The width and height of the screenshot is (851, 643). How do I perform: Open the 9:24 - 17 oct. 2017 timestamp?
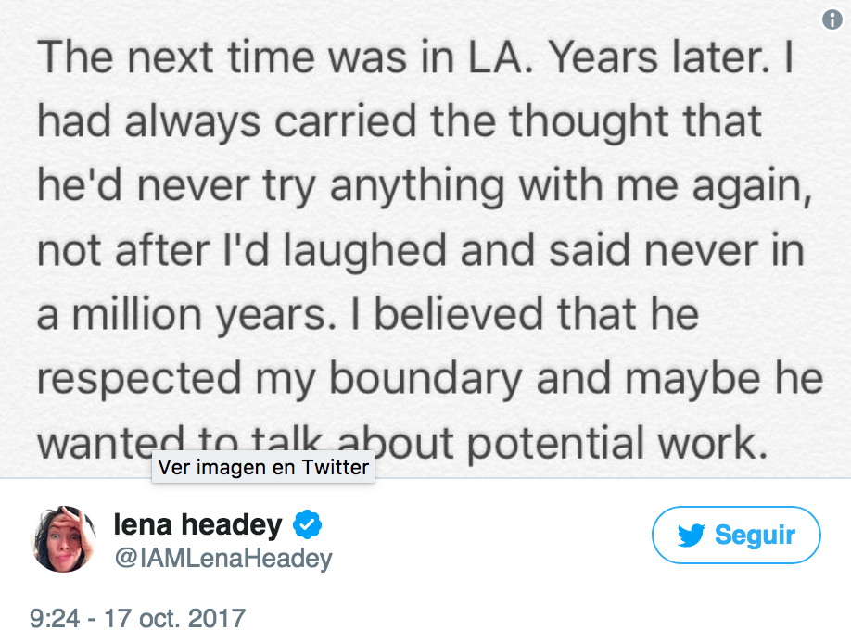(137, 618)
